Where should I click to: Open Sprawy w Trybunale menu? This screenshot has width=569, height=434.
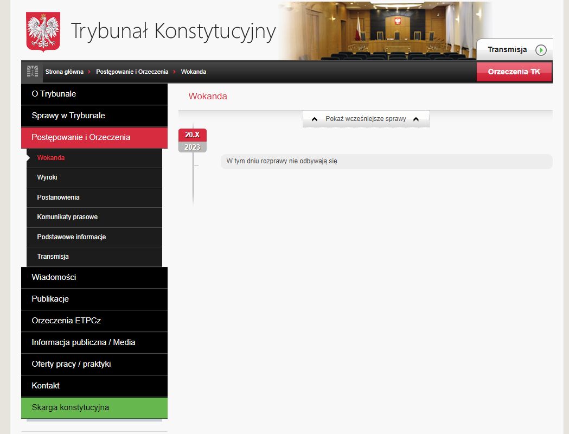click(94, 116)
